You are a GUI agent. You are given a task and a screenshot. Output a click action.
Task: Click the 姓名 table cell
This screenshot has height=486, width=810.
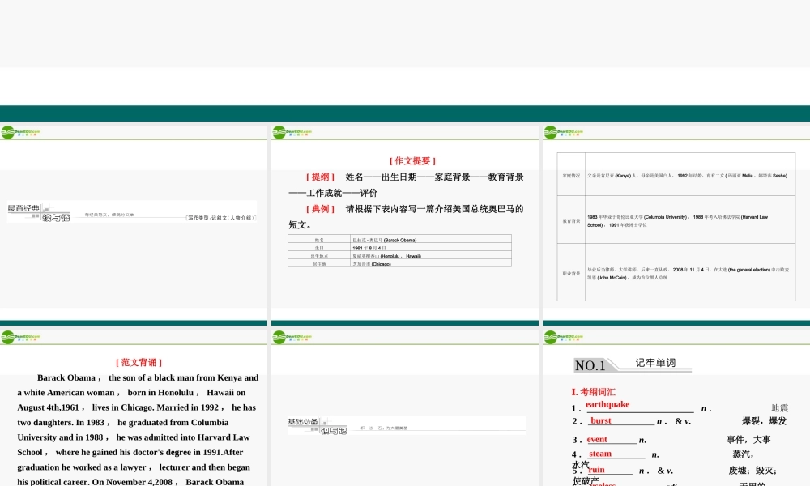click(x=319, y=240)
